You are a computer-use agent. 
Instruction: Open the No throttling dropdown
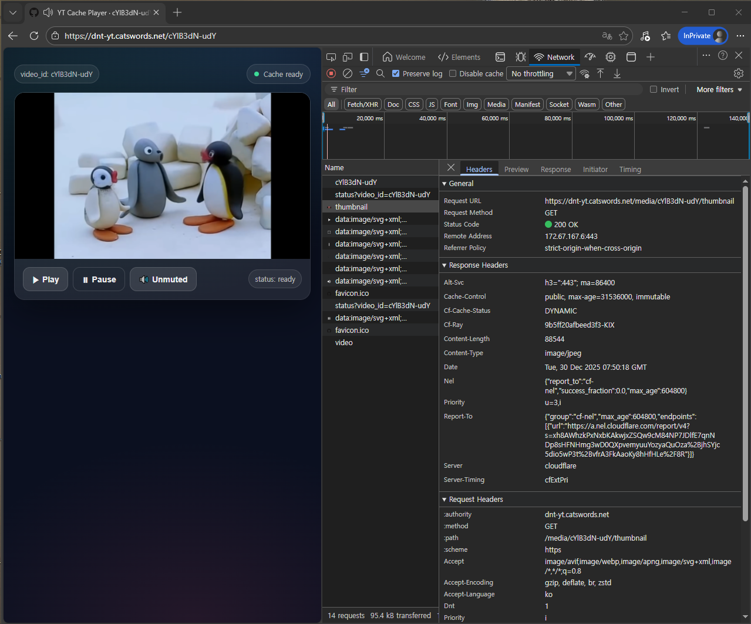coord(541,73)
